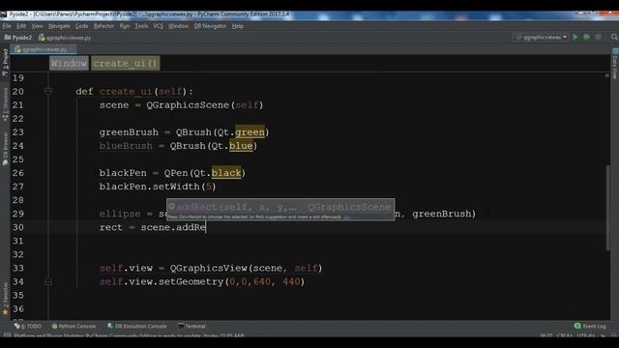Screen dimensions: 619x348
Task: Click the create_ui() method breadcrumb
Action: coord(125,64)
